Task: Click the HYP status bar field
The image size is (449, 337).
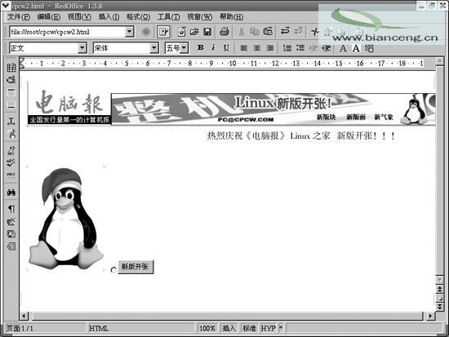Action: pos(269,328)
